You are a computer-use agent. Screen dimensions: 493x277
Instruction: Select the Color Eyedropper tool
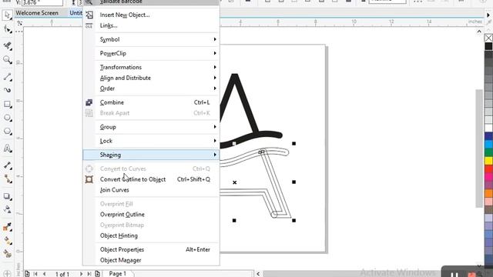pos(7,227)
